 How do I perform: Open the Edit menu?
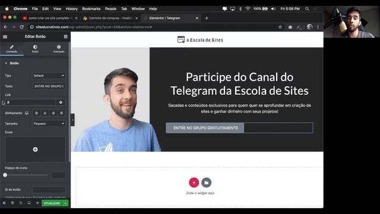pos(46,9)
